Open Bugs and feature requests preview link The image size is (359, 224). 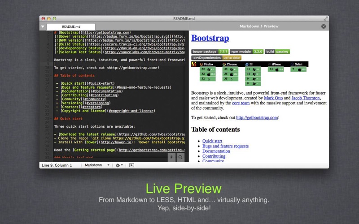point(226,146)
